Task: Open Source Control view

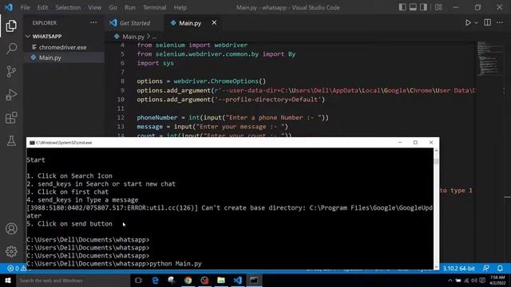Action: [x=11, y=71]
